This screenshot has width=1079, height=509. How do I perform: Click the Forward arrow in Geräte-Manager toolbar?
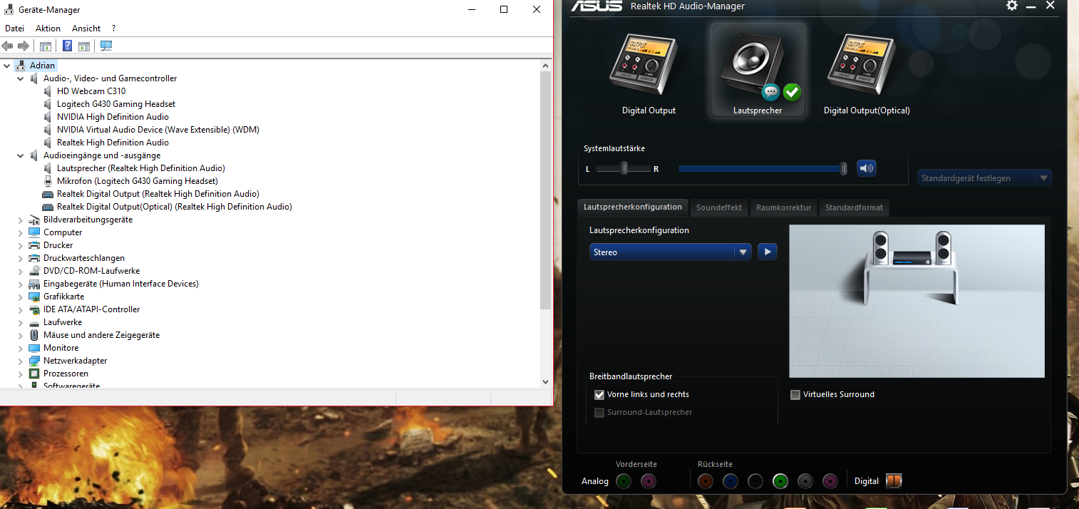(24, 46)
